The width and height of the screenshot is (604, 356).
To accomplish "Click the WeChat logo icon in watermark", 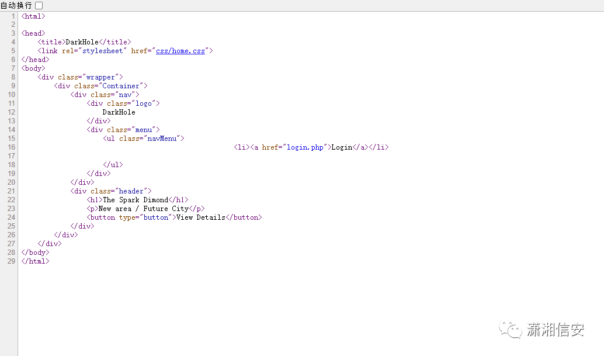I will [x=510, y=330].
